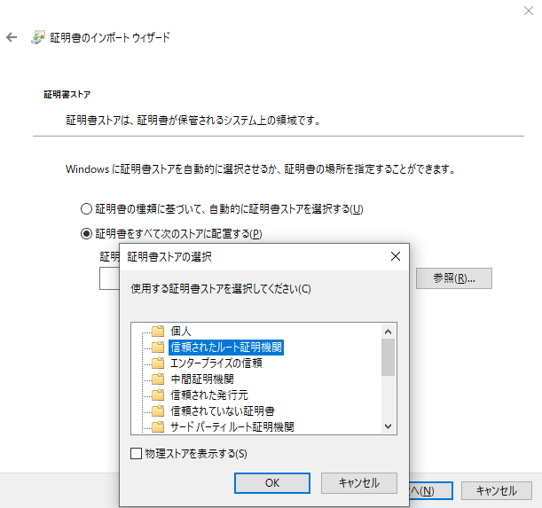
Task: Click the folder icon beside 信頼されたルート証明機関
Action: point(158,347)
